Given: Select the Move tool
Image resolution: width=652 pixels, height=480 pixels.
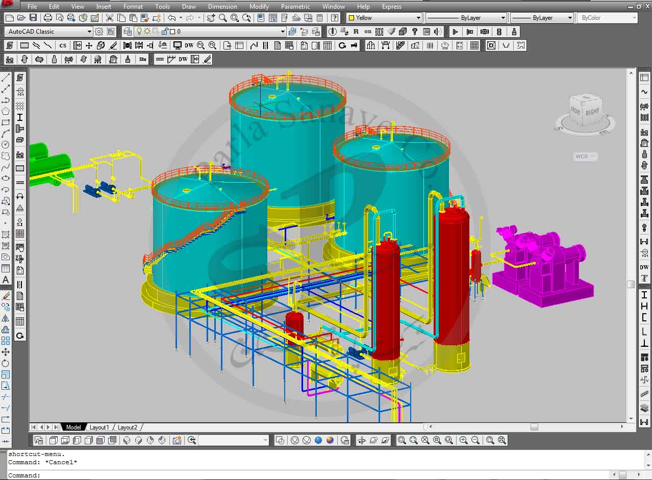Looking at the screenshot, I should pyautogui.click(x=6, y=352).
